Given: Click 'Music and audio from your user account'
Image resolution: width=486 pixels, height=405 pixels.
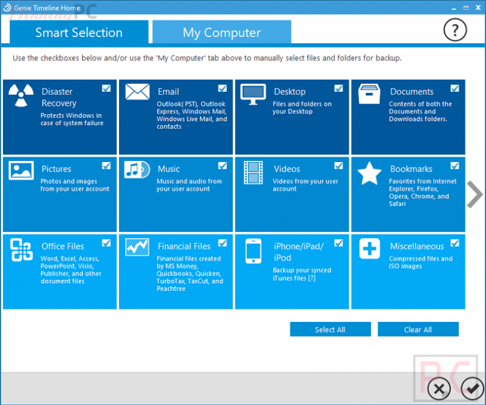Looking at the screenshot, I should point(189,185).
